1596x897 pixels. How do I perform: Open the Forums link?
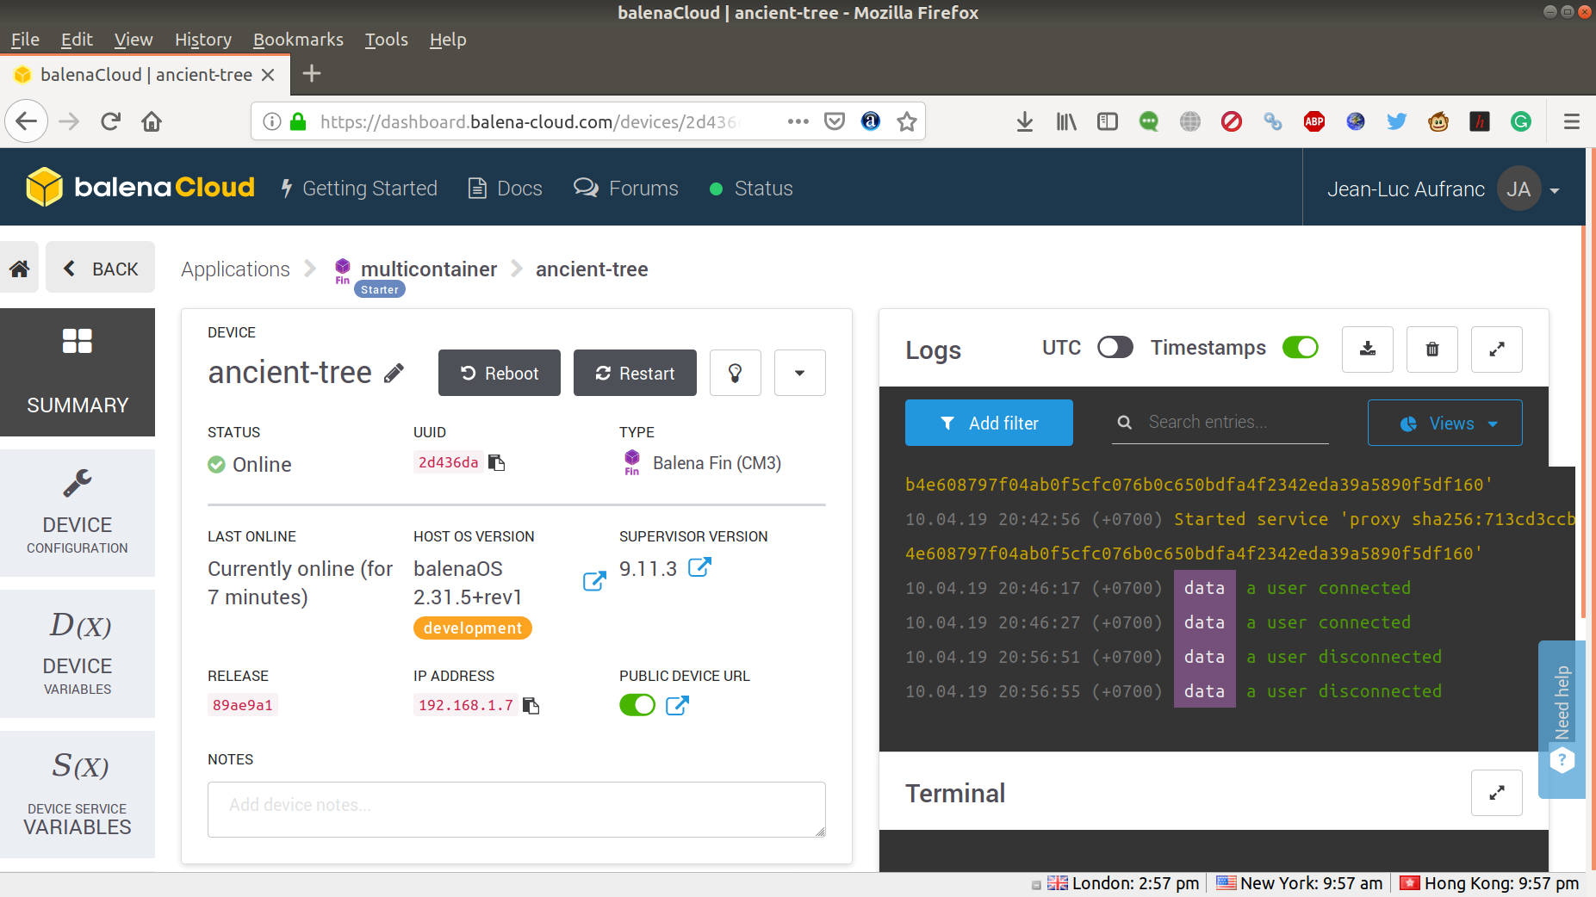(626, 189)
